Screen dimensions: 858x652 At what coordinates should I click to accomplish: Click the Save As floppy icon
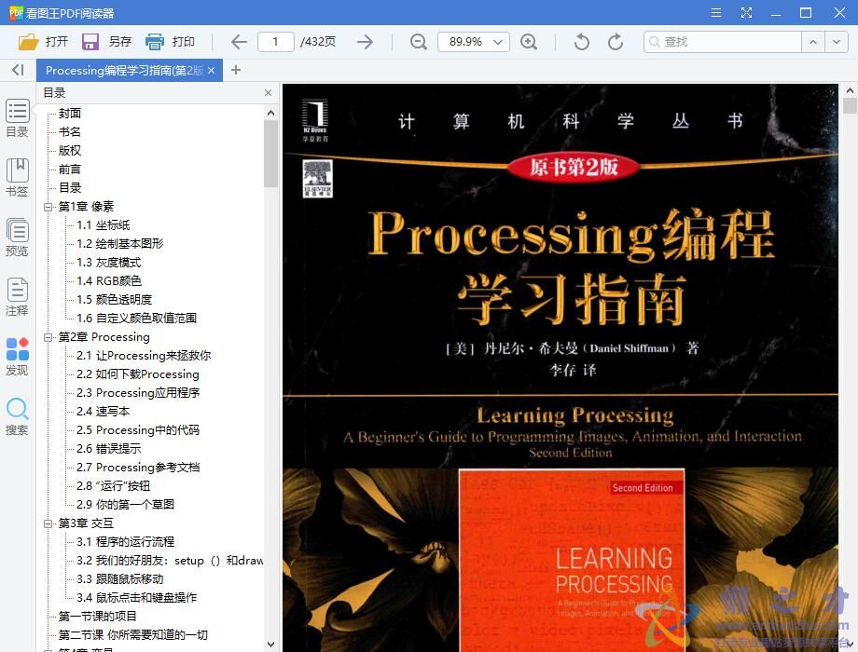tap(90, 42)
